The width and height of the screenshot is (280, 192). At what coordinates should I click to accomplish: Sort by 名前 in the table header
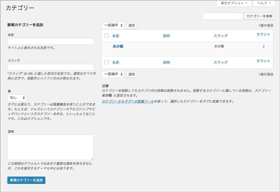click(116, 36)
